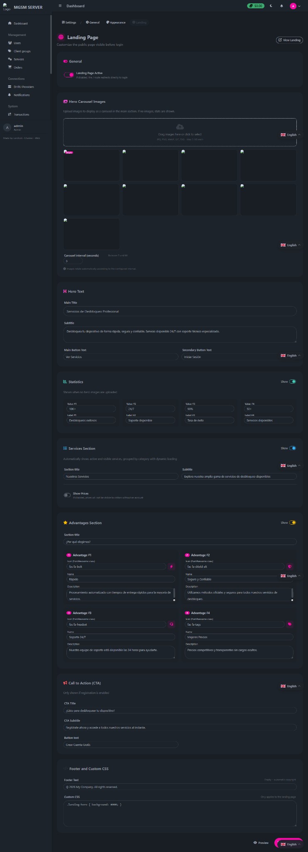Click the tags icon preview for Advantage #4

[290, 624]
